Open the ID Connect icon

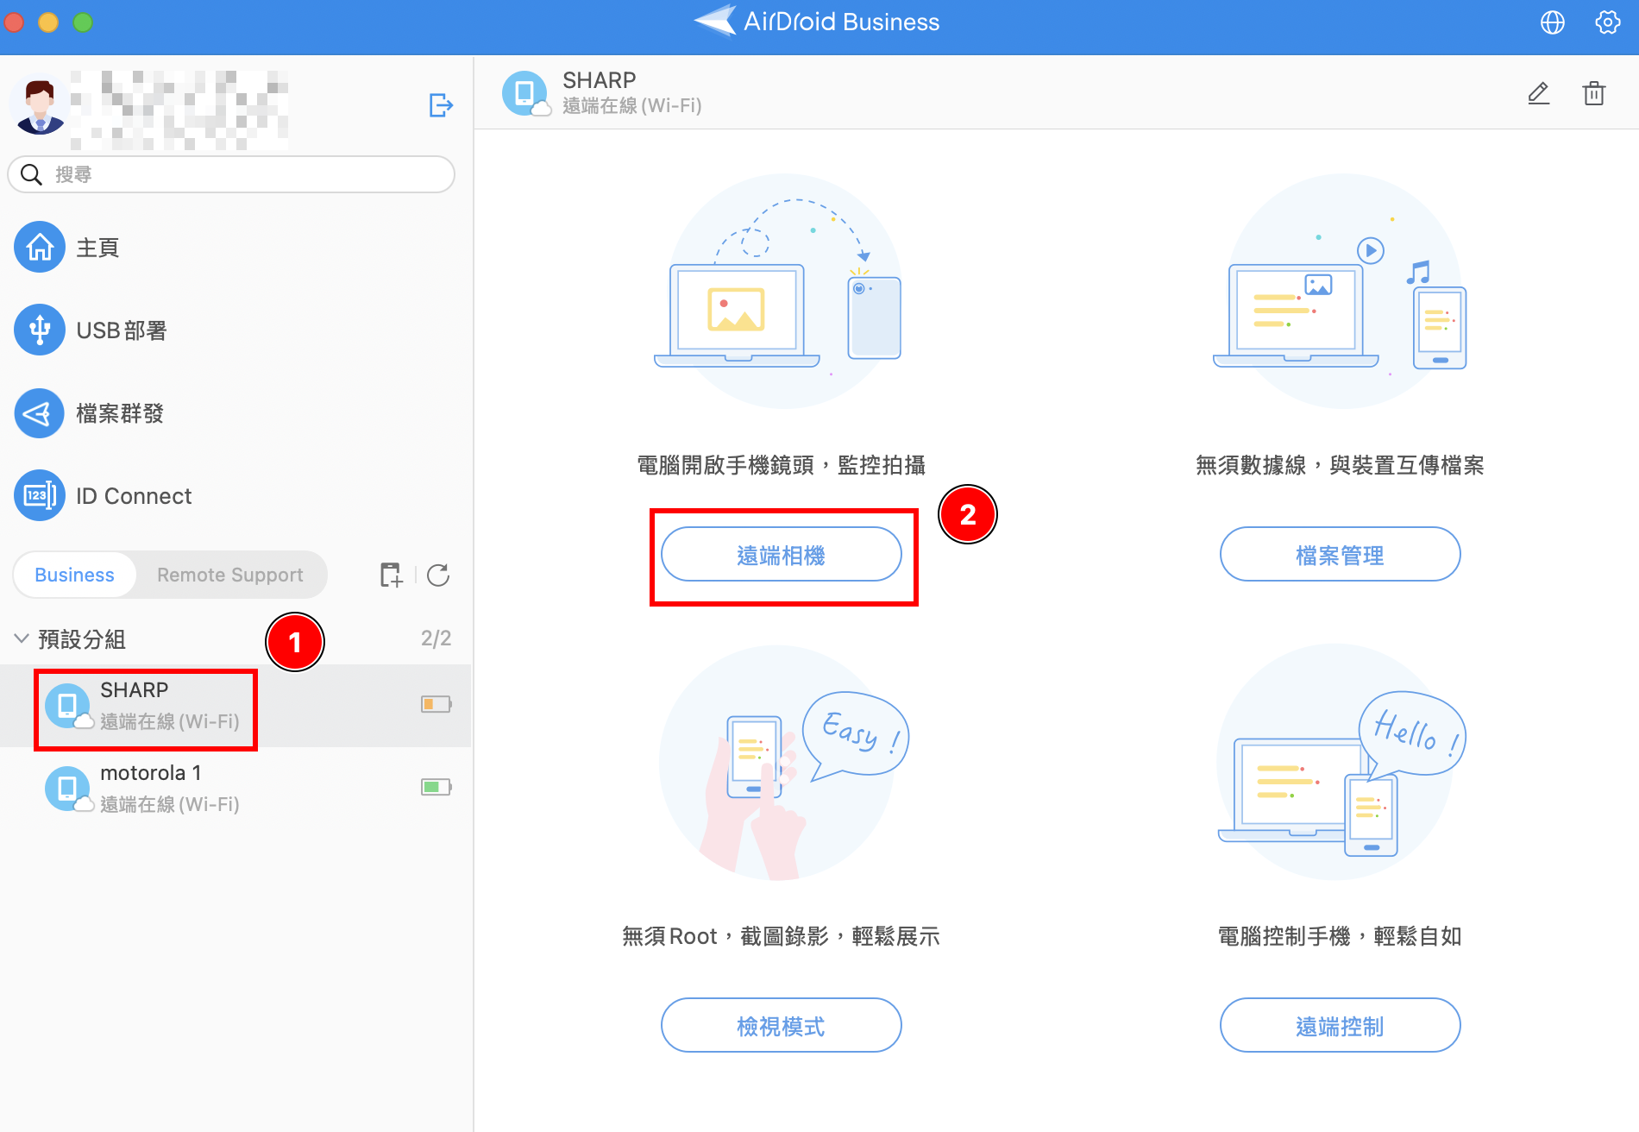40,495
